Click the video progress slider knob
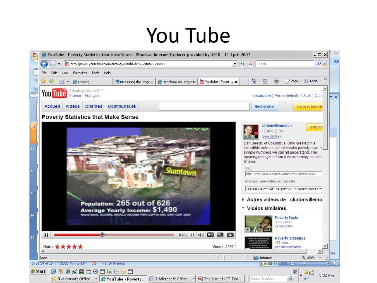This screenshot has height=283, width=377. pos(102,235)
